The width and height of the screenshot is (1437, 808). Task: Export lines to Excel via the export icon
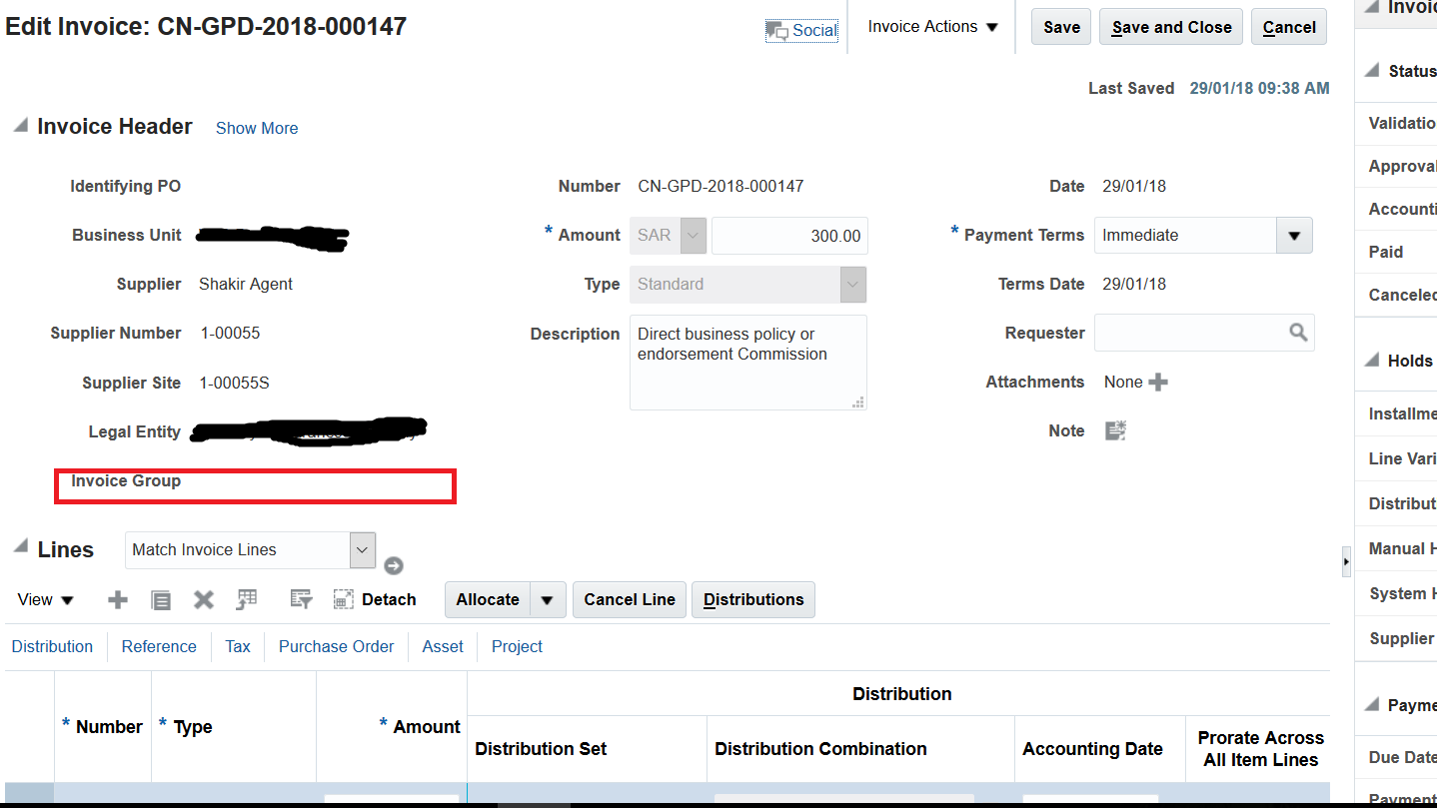[247, 599]
